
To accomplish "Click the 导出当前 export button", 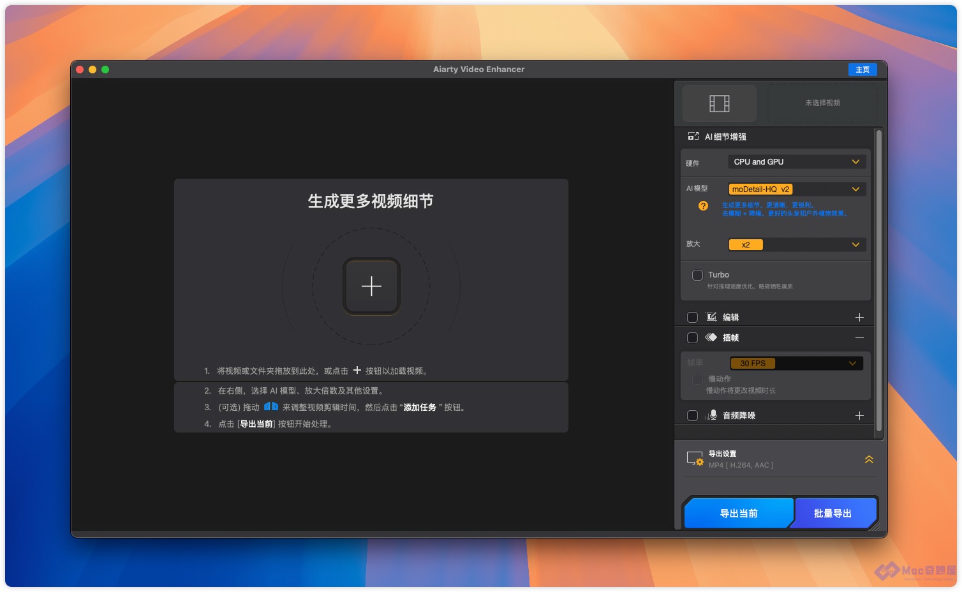I will [x=739, y=514].
